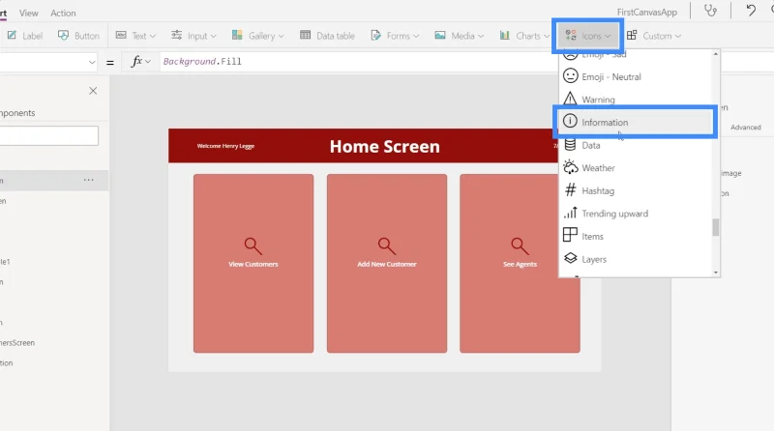Screen dimensions: 774x431
Task: Insert a Button control from the ribbon
Action: point(78,36)
